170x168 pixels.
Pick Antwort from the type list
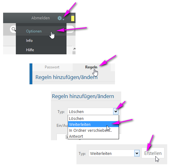(93, 136)
